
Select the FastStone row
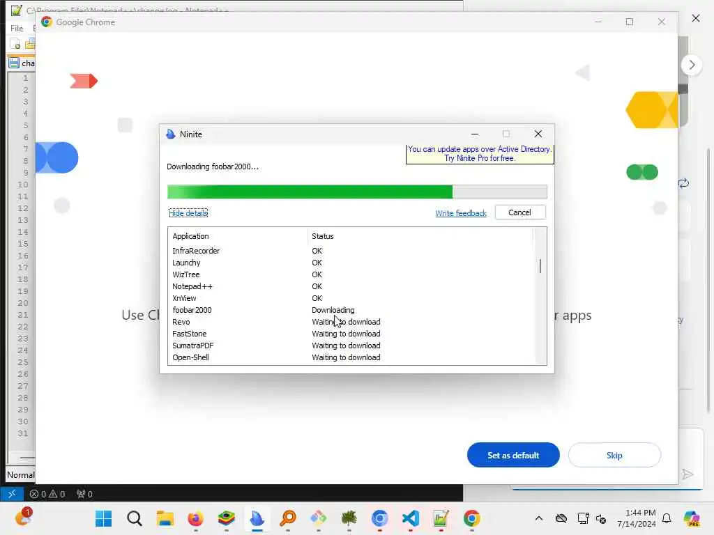click(x=351, y=334)
